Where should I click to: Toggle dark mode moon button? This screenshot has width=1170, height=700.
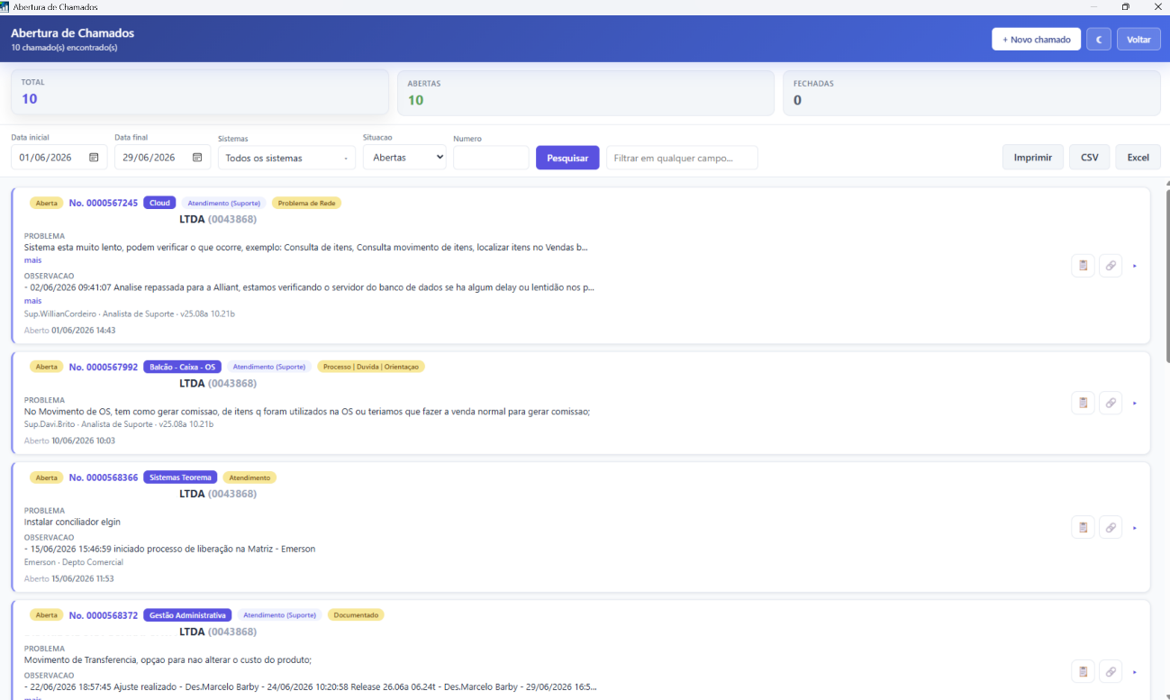(1099, 40)
